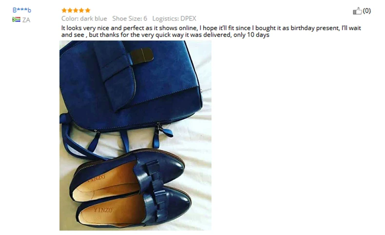
Task: Click the fifth rating star
Action: coord(88,10)
